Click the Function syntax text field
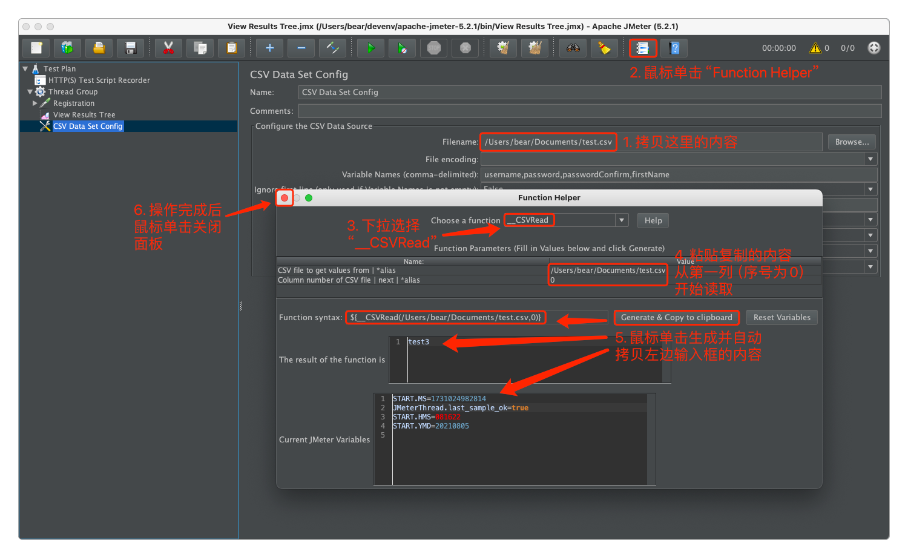The height and width of the screenshot is (558, 908). pos(477,317)
